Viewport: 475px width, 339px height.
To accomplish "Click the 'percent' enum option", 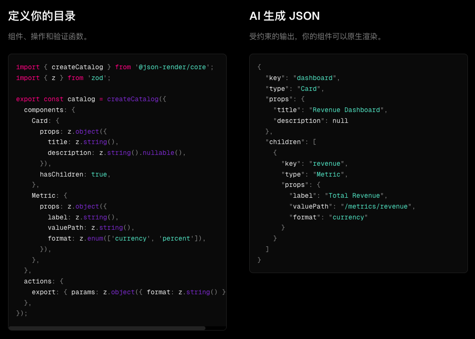I will pyautogui.click(x=176, y=239).
